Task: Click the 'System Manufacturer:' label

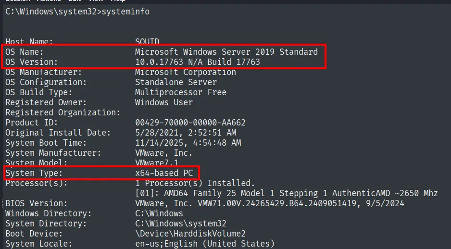Action: pos(53,153)
